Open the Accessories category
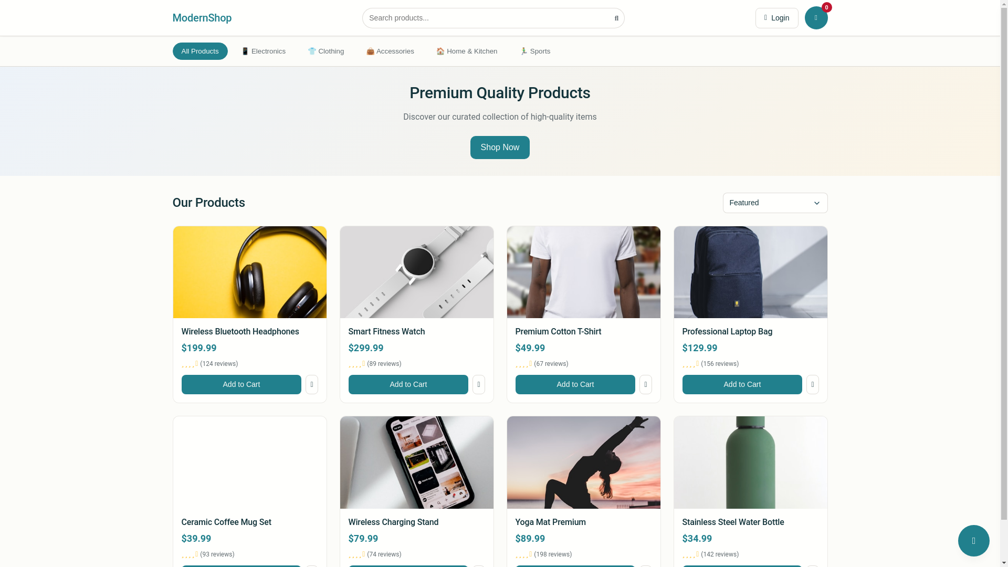Image resolution: width=1008 pixels, height=567 pixels. [390, 51]
